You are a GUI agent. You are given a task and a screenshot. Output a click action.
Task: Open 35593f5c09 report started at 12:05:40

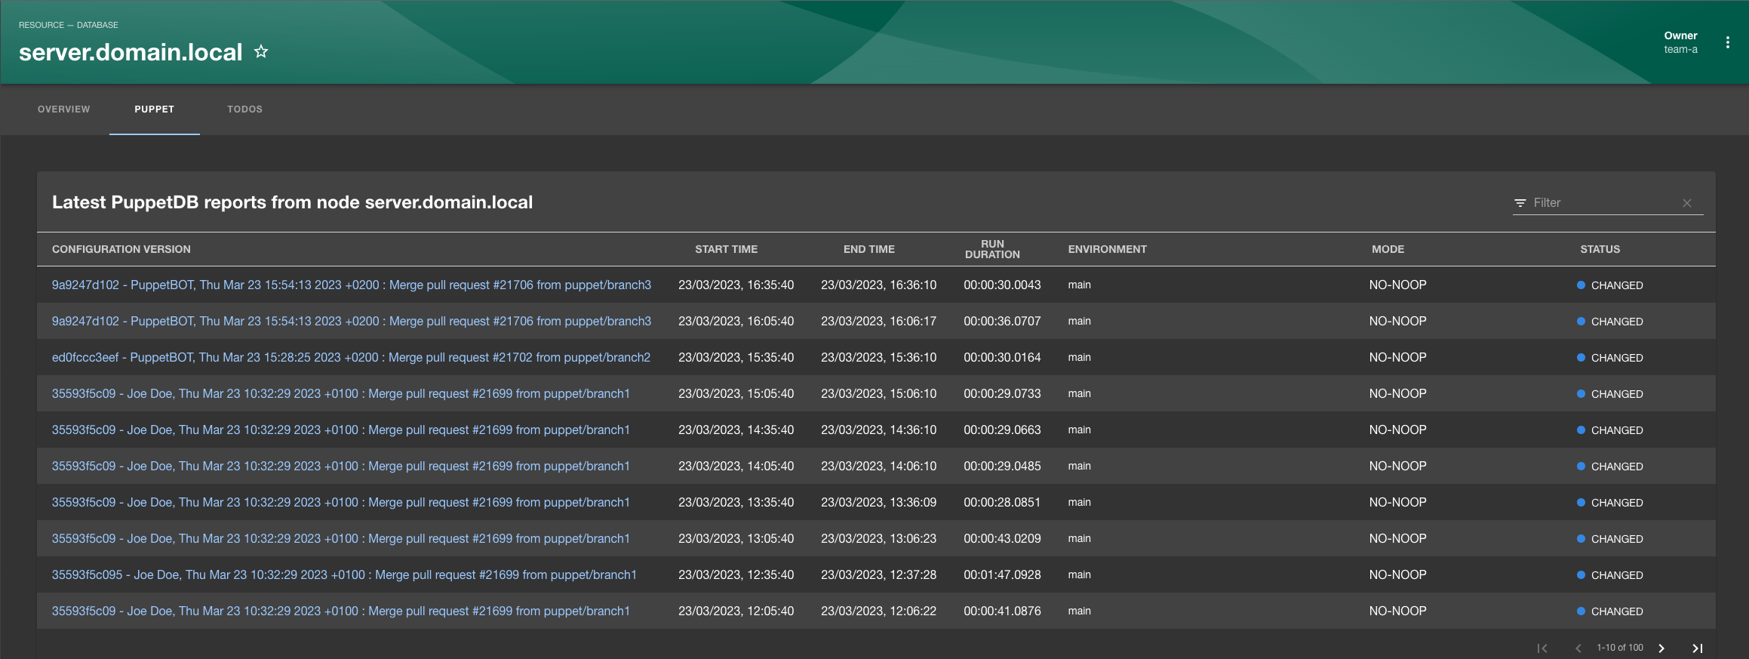(341, 611)
